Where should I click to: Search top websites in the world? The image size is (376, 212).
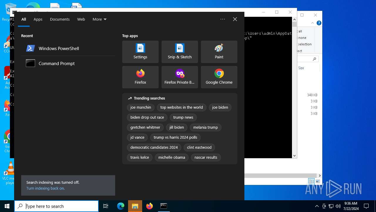pos(182,107)
